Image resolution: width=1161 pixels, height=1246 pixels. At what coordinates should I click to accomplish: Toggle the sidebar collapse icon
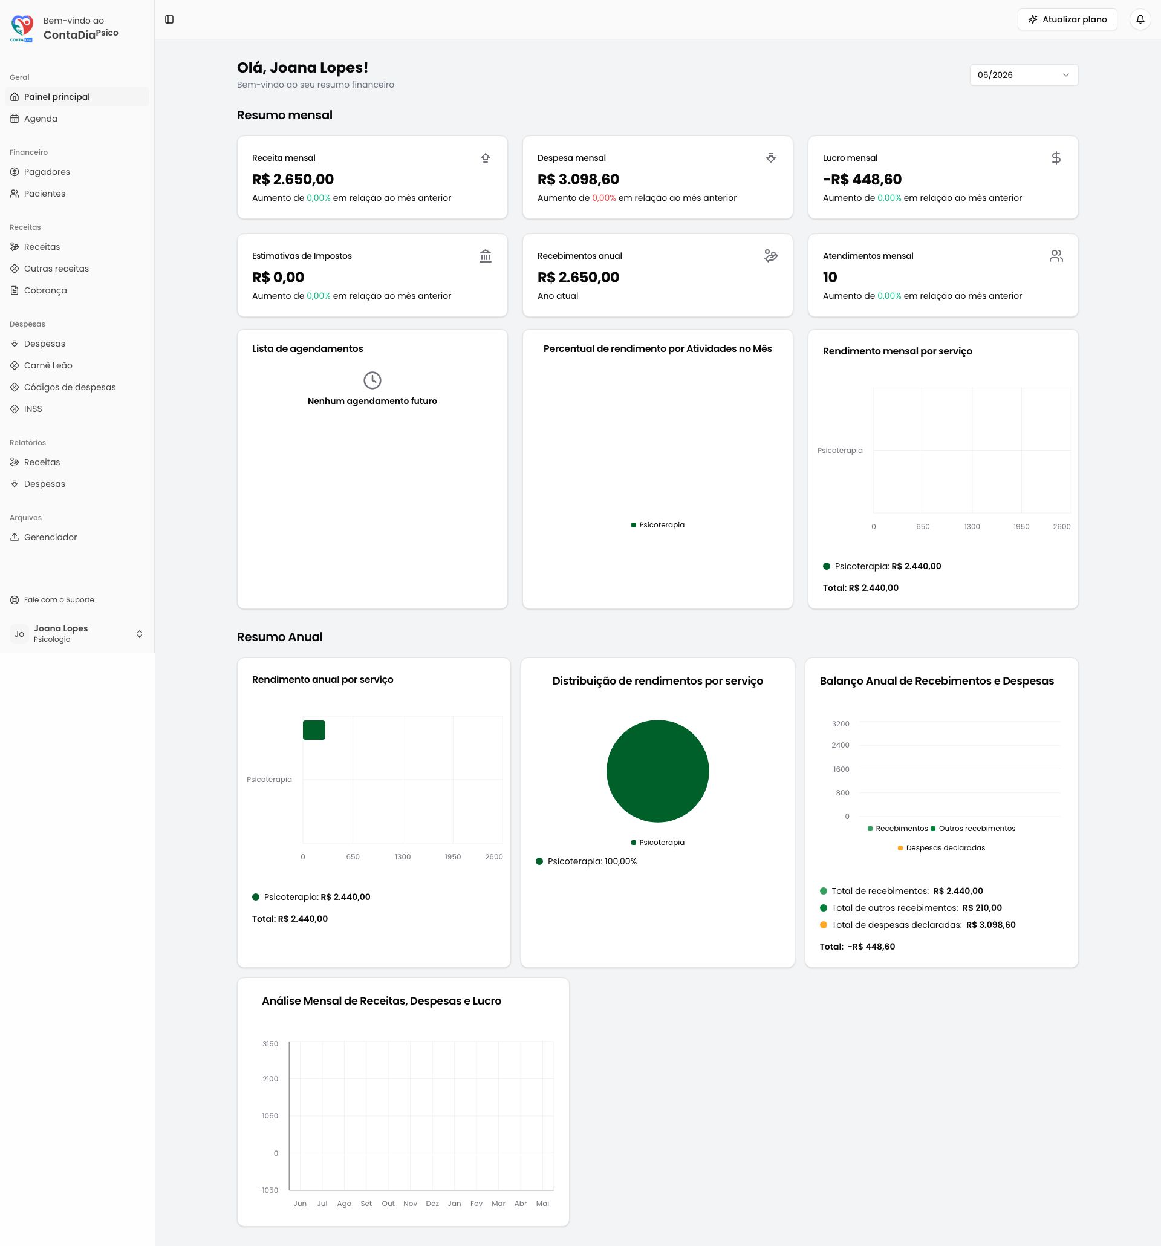[169, 19]
